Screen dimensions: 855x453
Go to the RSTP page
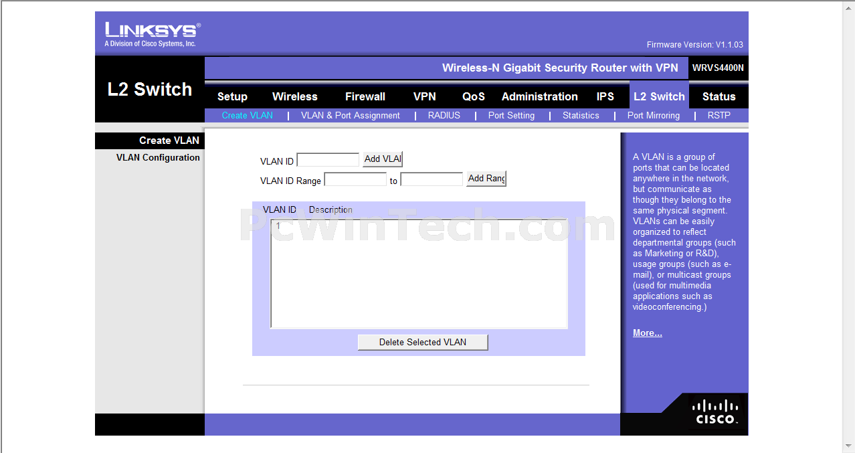click(719, 115)
